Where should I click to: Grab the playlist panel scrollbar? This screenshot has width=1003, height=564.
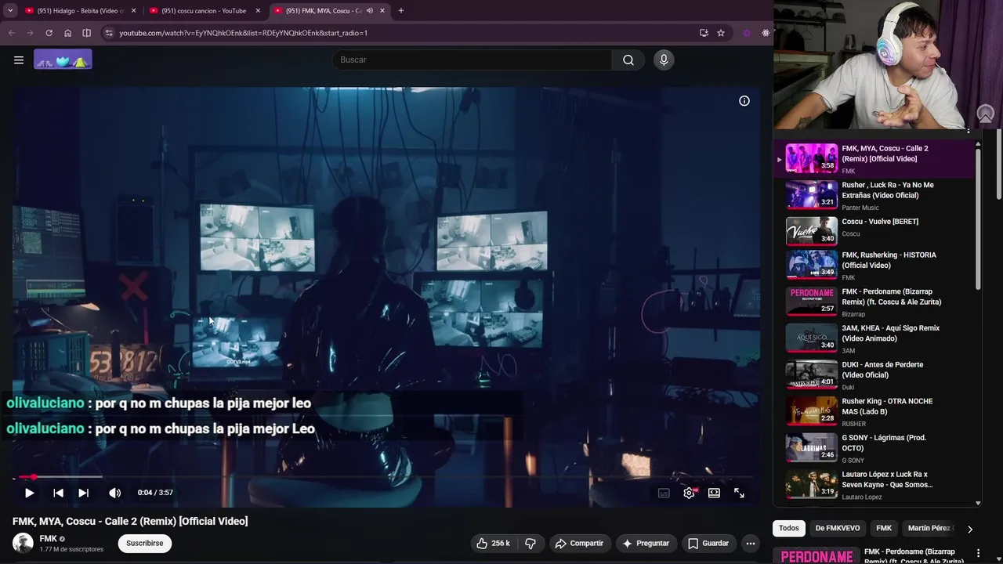click(x=978, y=219)
